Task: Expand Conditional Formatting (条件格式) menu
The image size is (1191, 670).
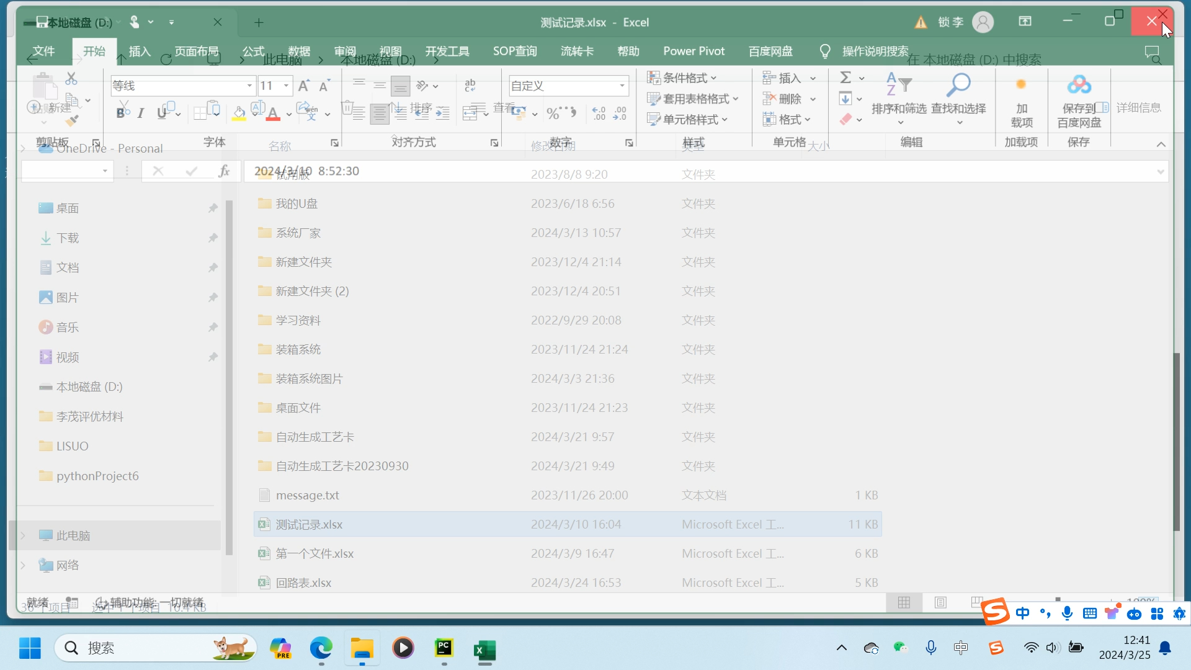Action: point(682,78)
